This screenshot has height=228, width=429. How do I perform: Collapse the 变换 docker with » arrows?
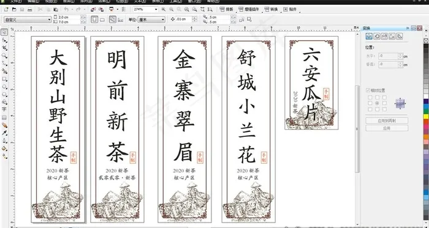click(408, 28)
